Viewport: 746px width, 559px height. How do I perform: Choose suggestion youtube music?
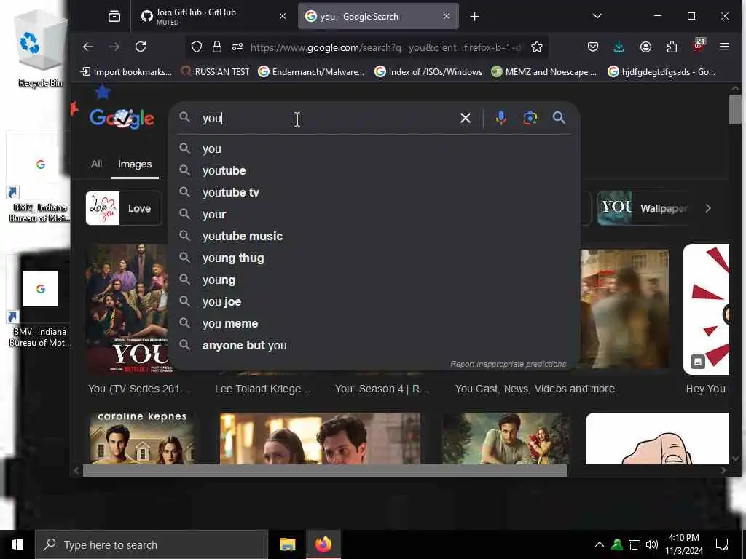click(x=374, y=237)
